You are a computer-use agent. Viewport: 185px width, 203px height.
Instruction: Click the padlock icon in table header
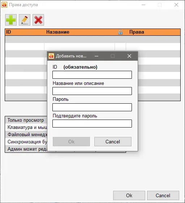120,32
